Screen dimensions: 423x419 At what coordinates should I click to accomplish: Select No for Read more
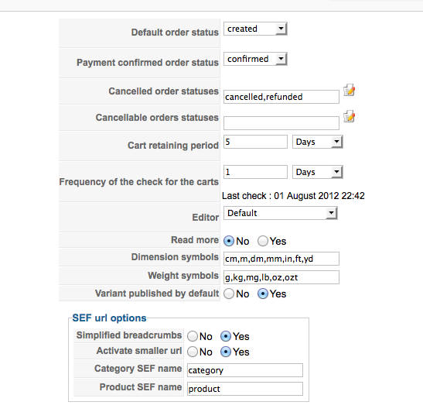229,241
